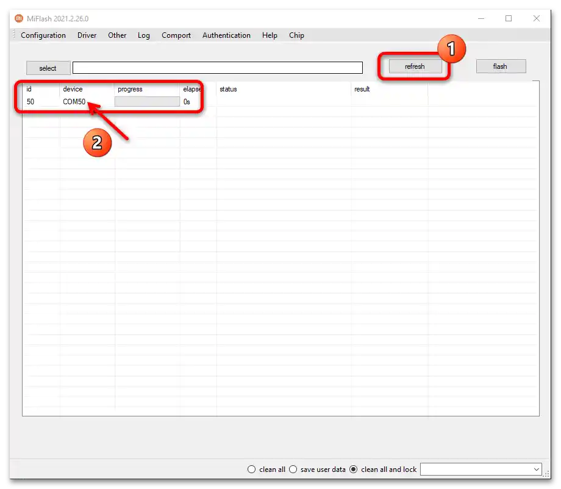
Task: Click the elapse column header
Action: click(x=192, y=89)
